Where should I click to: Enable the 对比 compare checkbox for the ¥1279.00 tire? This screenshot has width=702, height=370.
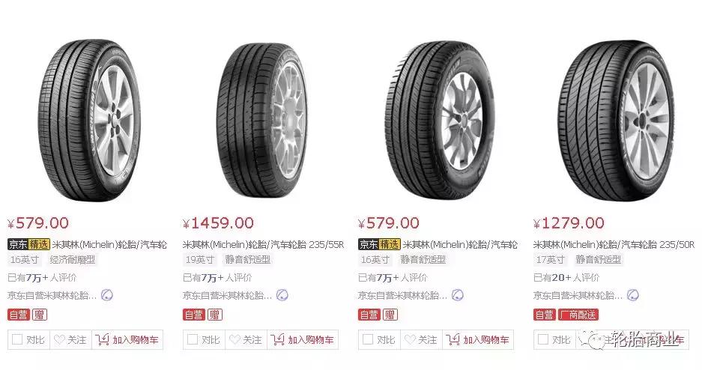543,339
